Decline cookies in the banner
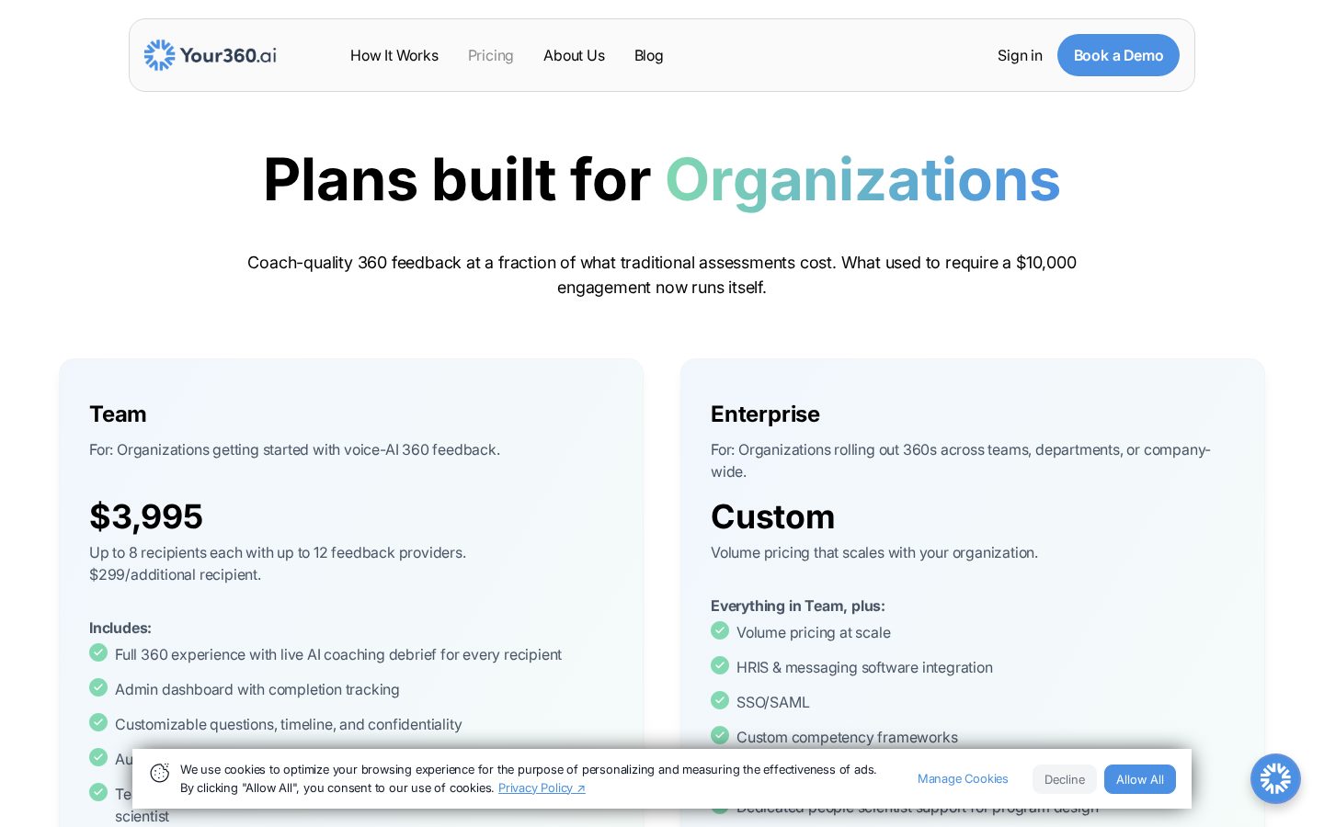The width and height of the screenshot is (1324, 827). tap(1065, 779)
